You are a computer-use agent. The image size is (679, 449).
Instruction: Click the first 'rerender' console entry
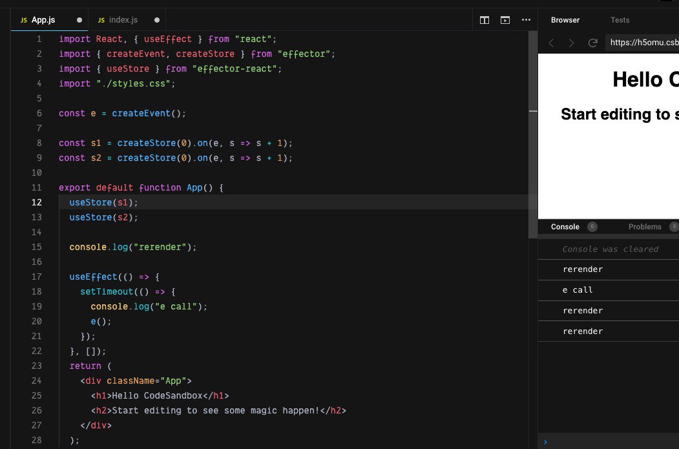coord(583,269)
